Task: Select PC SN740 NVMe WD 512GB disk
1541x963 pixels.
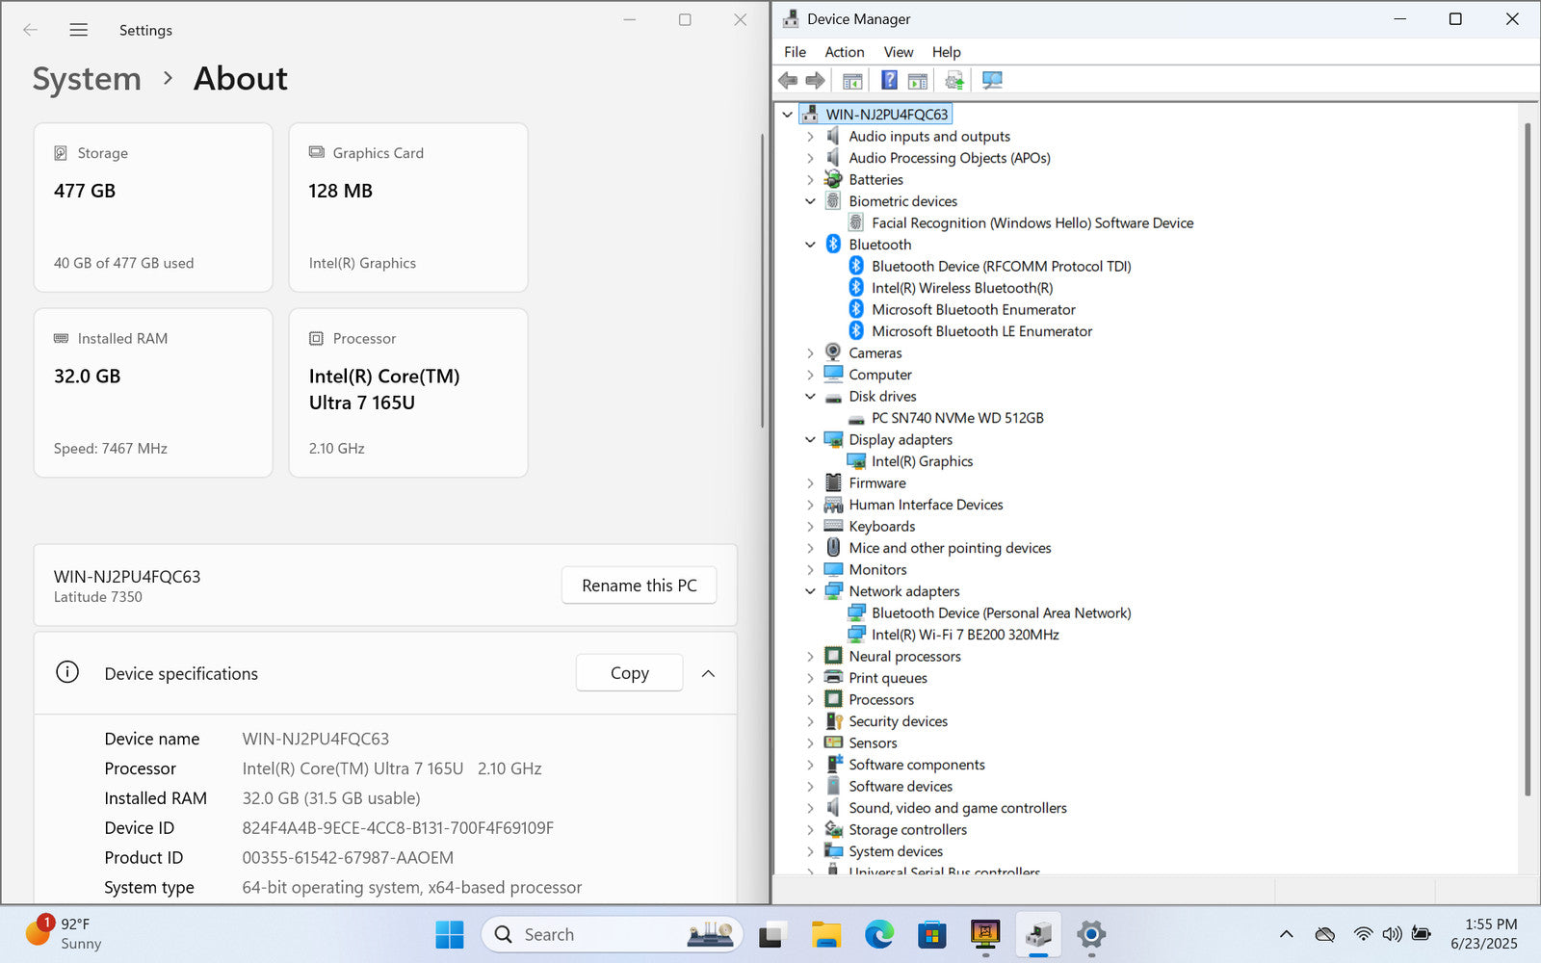Action: (957, 418)
